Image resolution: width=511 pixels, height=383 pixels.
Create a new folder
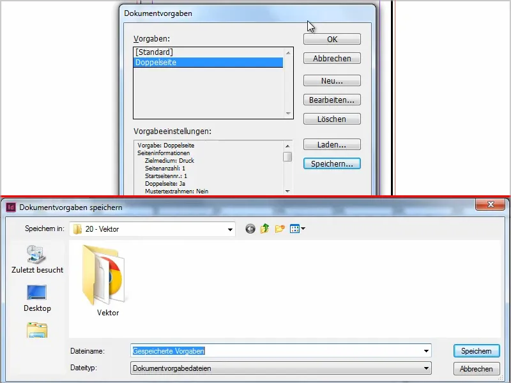(x=280, y=229)
